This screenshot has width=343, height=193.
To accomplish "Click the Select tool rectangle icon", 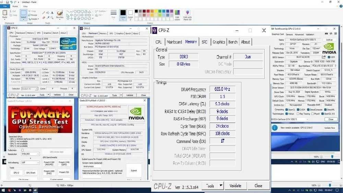I will tap(23, 13).
